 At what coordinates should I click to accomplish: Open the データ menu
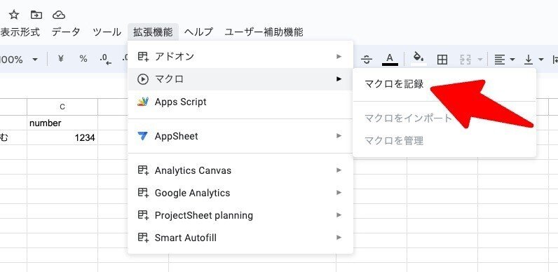pos(66,32)
